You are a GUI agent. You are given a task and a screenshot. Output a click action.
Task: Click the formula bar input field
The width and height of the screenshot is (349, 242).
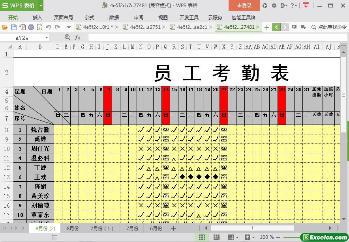point(213,37)
